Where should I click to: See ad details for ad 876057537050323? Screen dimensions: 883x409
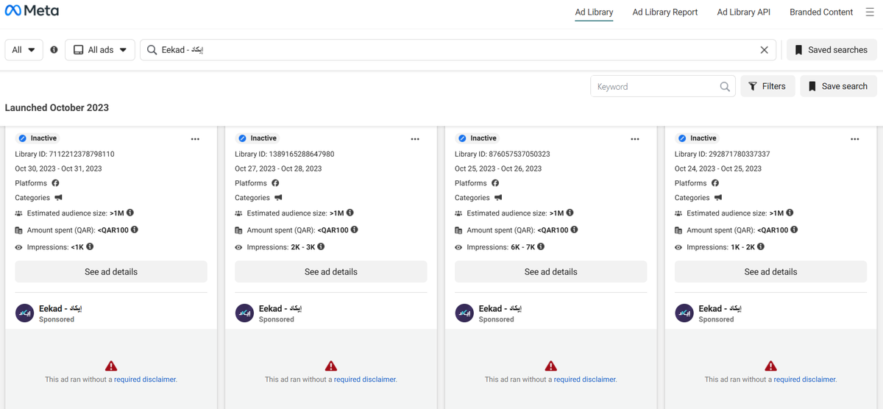[x=551, y=271]
